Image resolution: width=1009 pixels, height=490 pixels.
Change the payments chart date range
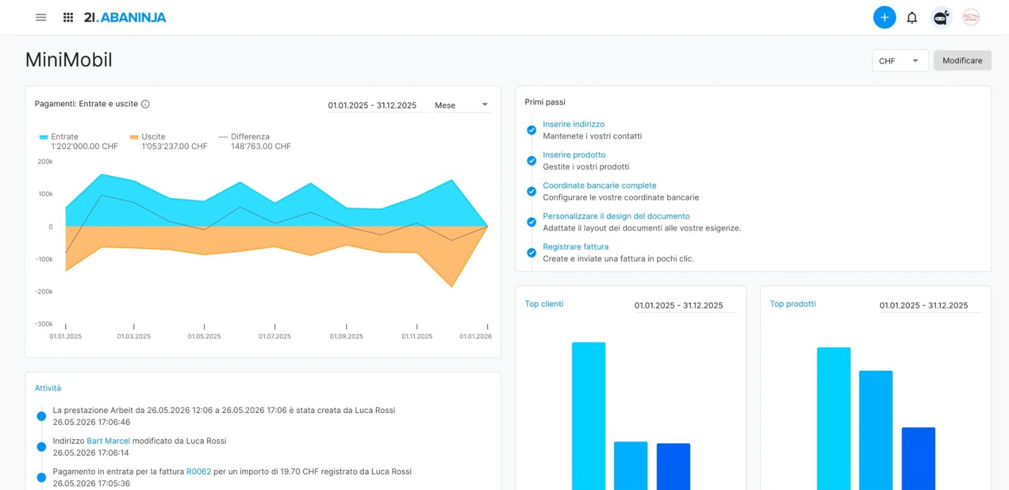coord(378,105)
